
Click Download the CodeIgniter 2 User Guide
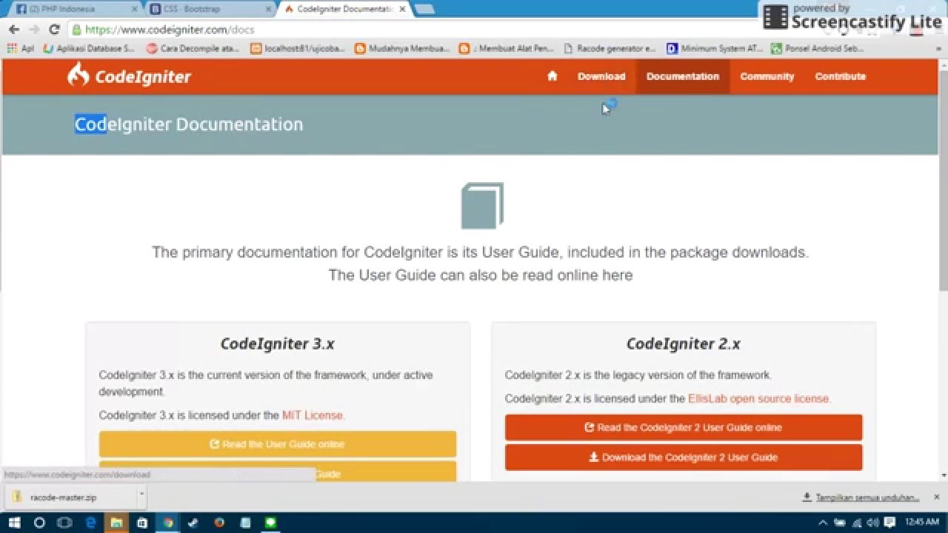coord(684,457)
